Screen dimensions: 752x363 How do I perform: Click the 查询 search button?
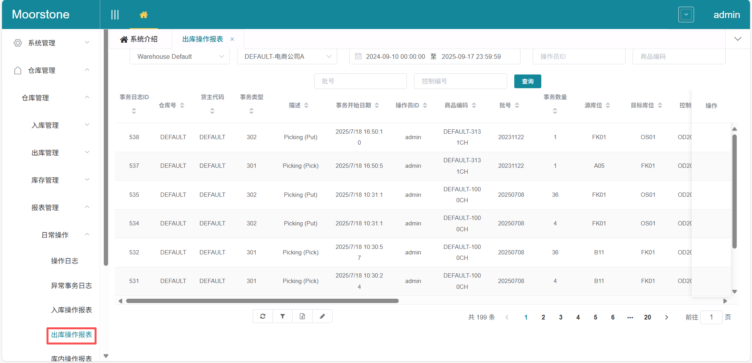coord(527,81)
